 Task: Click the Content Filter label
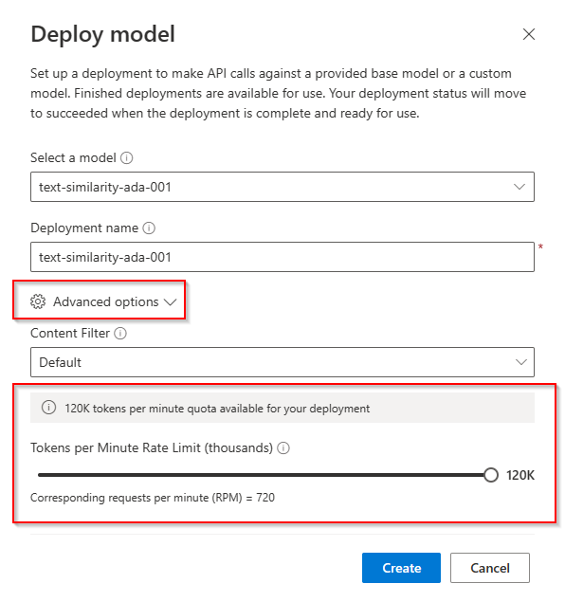tap(70, 334)
